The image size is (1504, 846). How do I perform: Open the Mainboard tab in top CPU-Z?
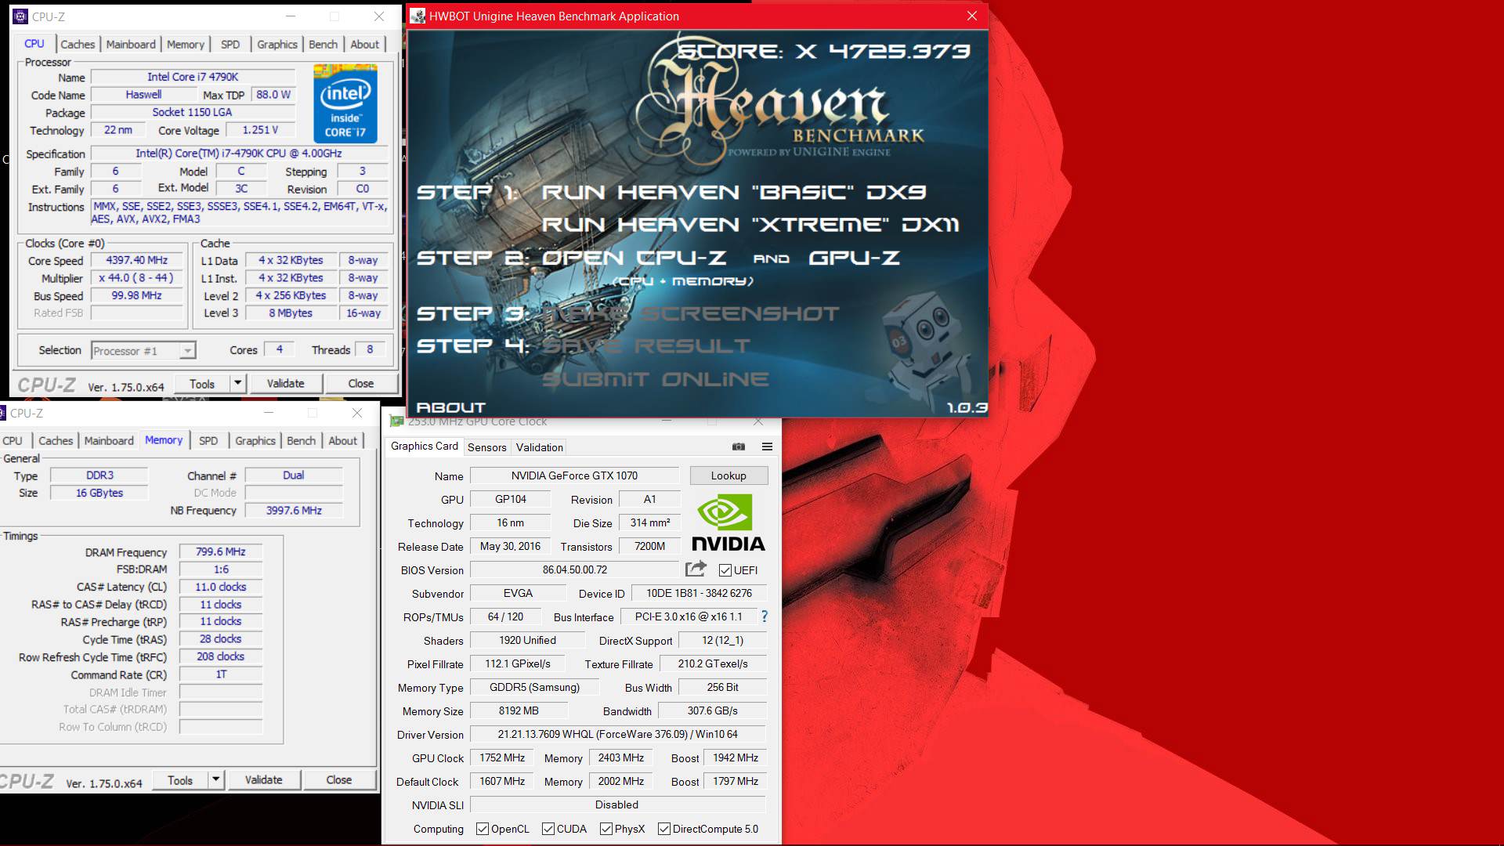tap(131, 45)
